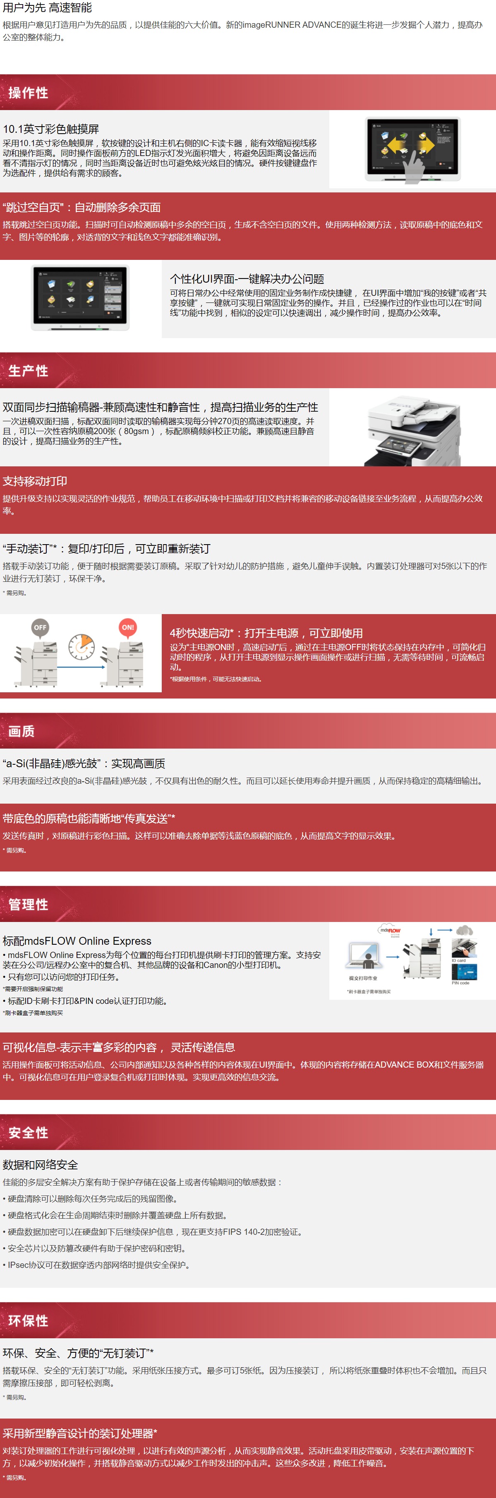Viewport: 496px width, 1498px height.
Task: Click the PIN code screen picture
Action: pos(464,972)
